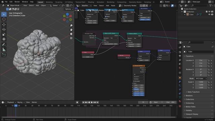Screen dimensions: 215x121
Task: Open the Tool properties tab icon
Action: coord(180,47)
